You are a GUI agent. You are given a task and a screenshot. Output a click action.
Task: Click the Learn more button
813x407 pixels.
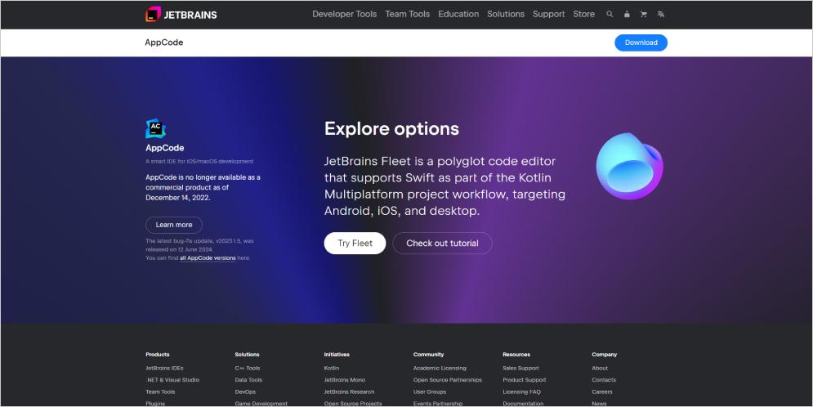tap(173, 225)
